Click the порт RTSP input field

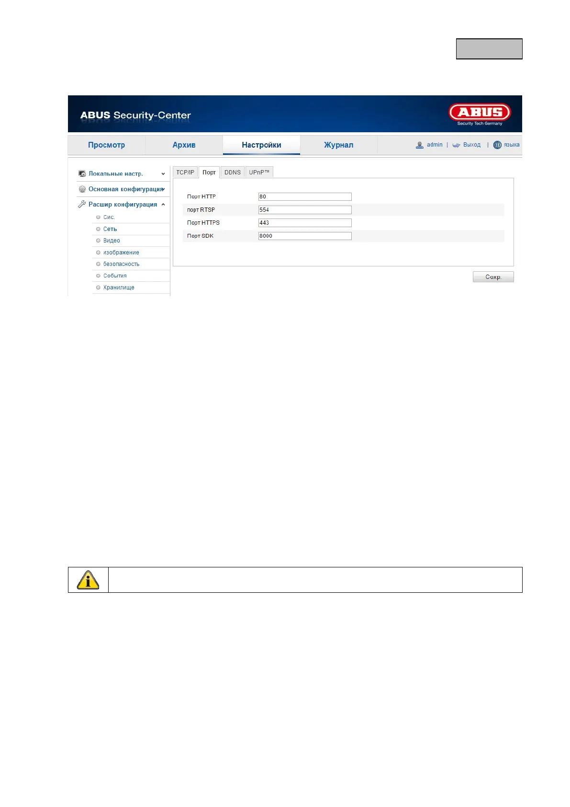[305, 210]
